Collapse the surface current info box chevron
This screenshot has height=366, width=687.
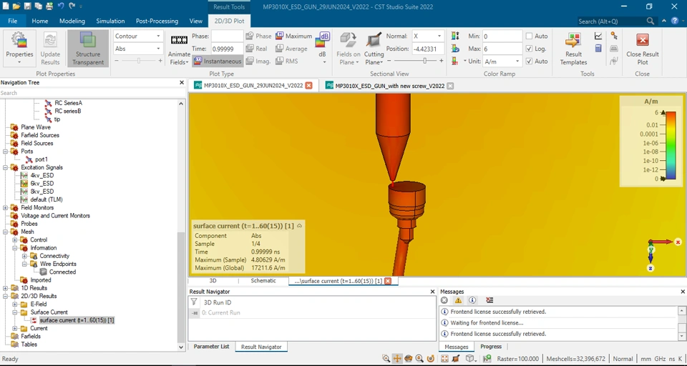point(300,226)
